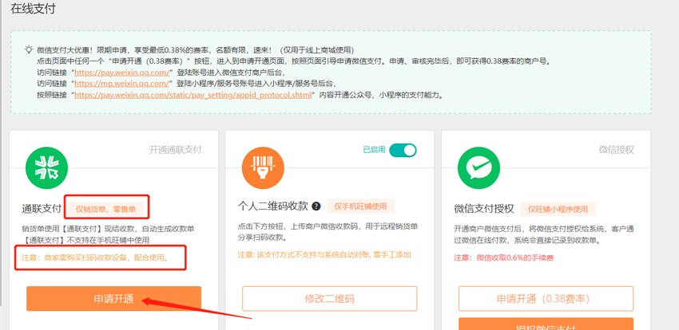Viewport: 679px width, 330px height.
Task: Click the lightbulb tip icon
Action: click(29, 49)
